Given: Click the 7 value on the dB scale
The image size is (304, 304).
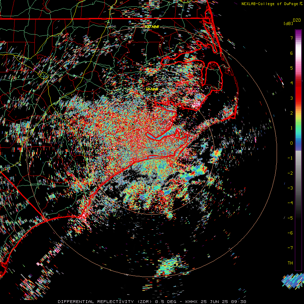Looking at the screenshot, I should pyautogui.click(x=292, y=38).
